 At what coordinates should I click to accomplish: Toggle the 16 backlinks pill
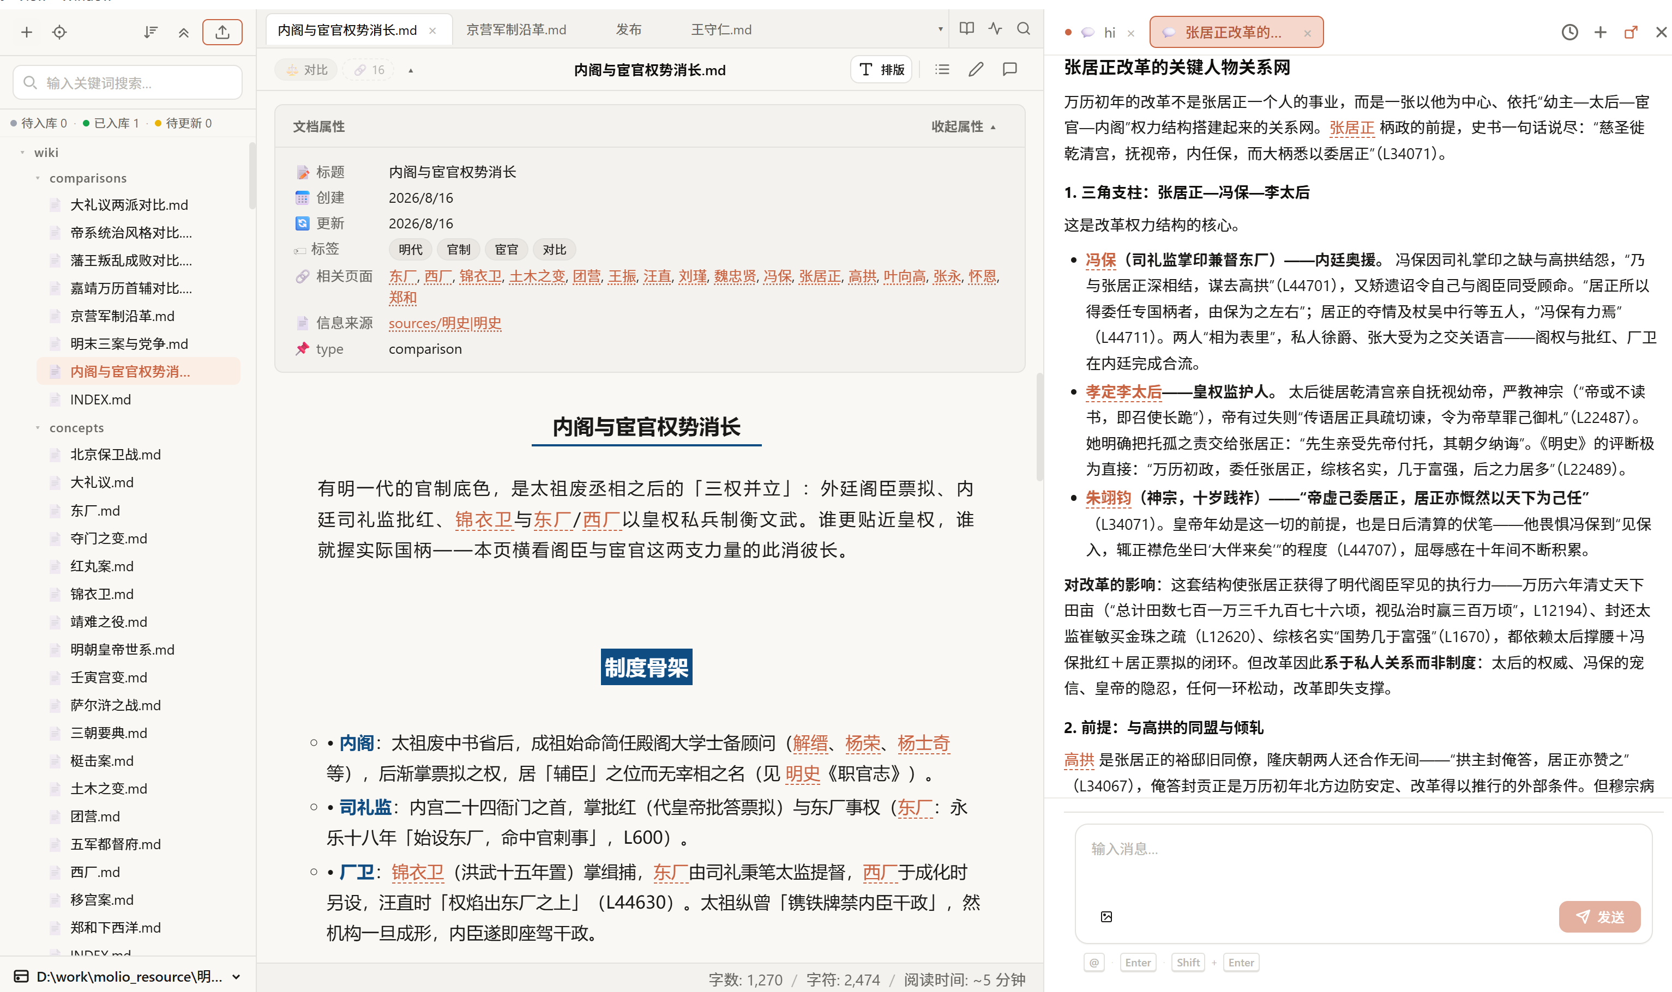[369, 70]
